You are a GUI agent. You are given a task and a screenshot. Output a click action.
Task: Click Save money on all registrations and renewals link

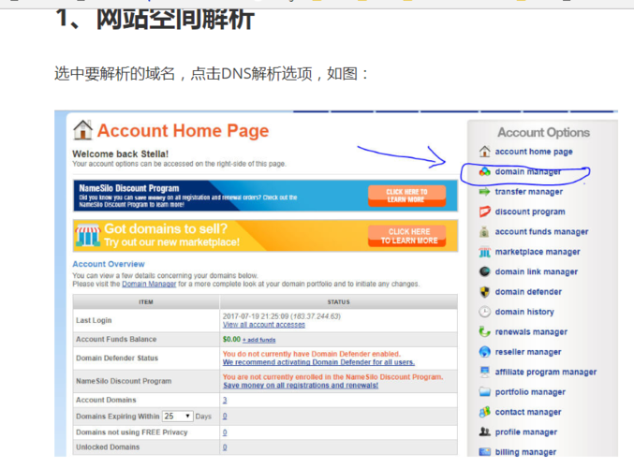click(301, 386)
